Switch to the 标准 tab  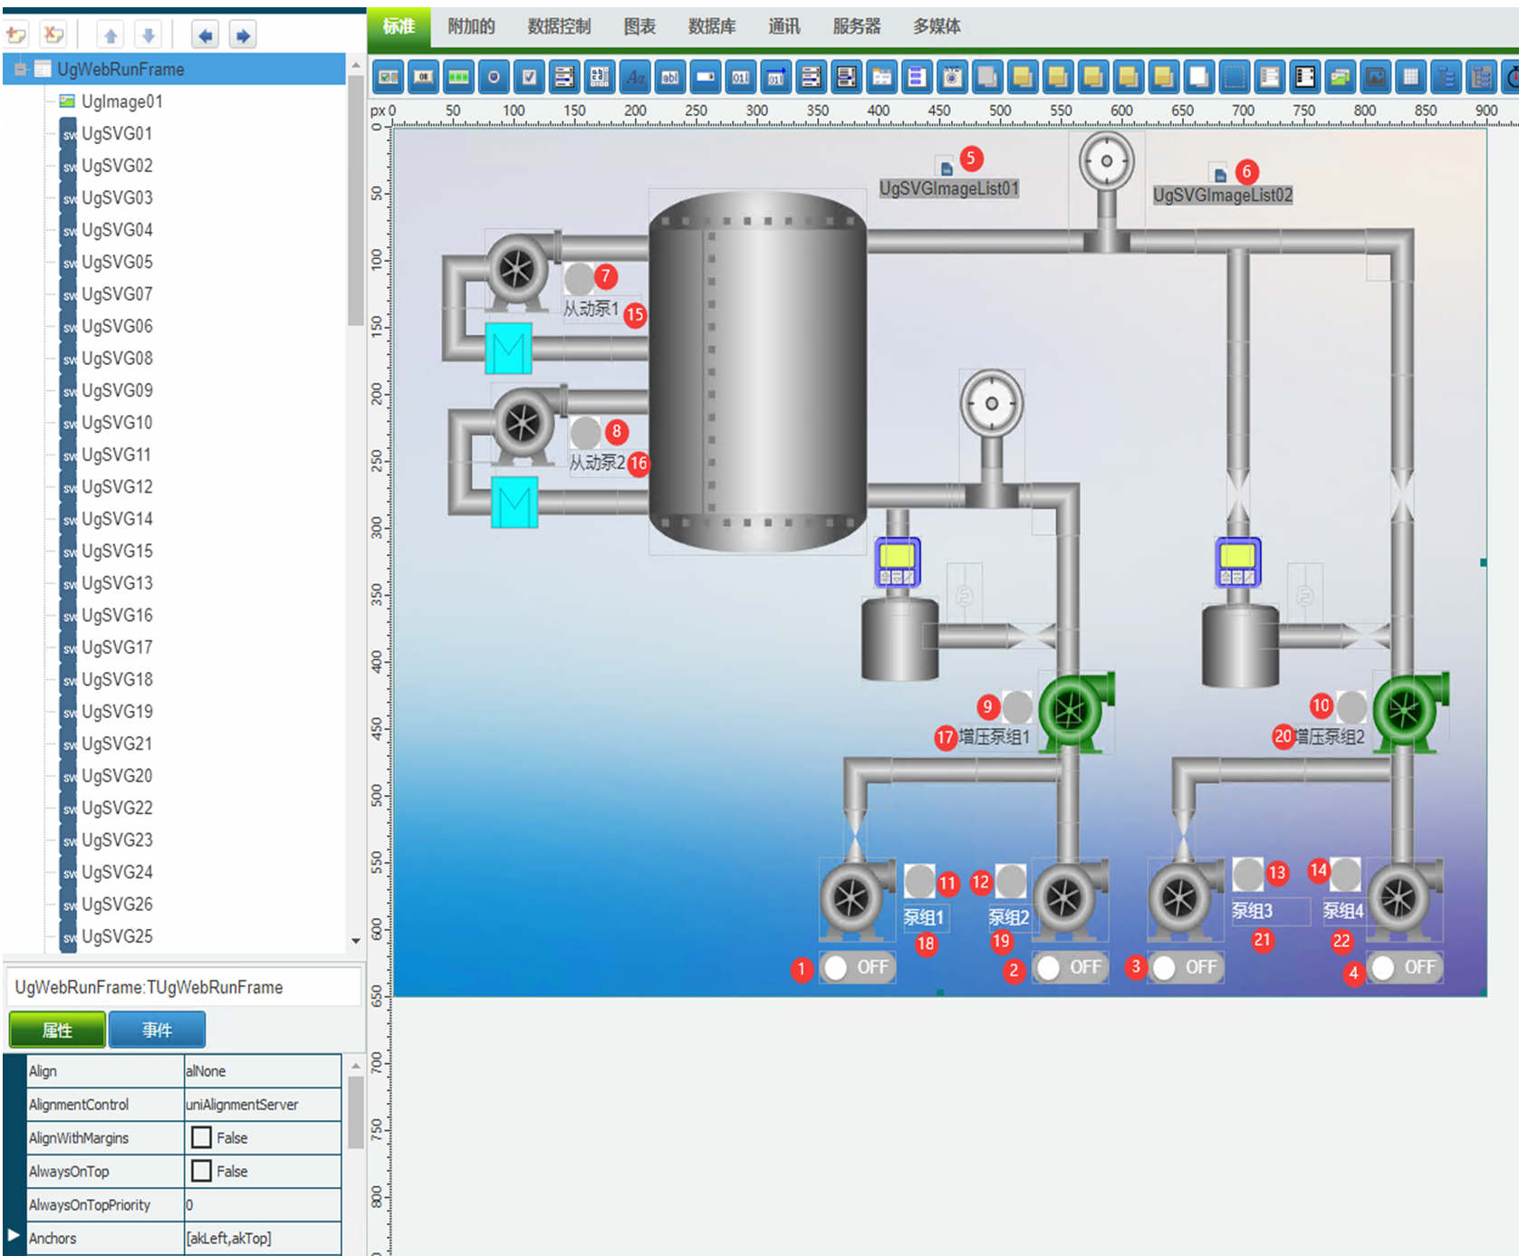pos(399,26)
